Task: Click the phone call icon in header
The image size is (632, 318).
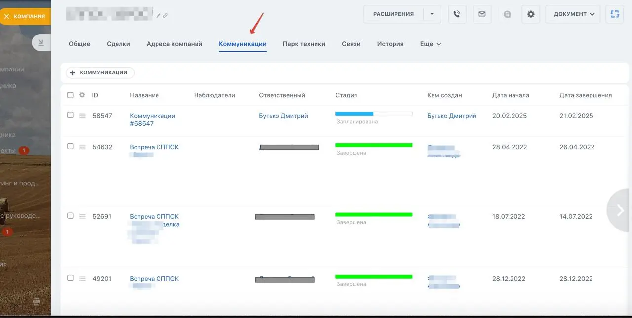Action: click(x=457, y=14)
